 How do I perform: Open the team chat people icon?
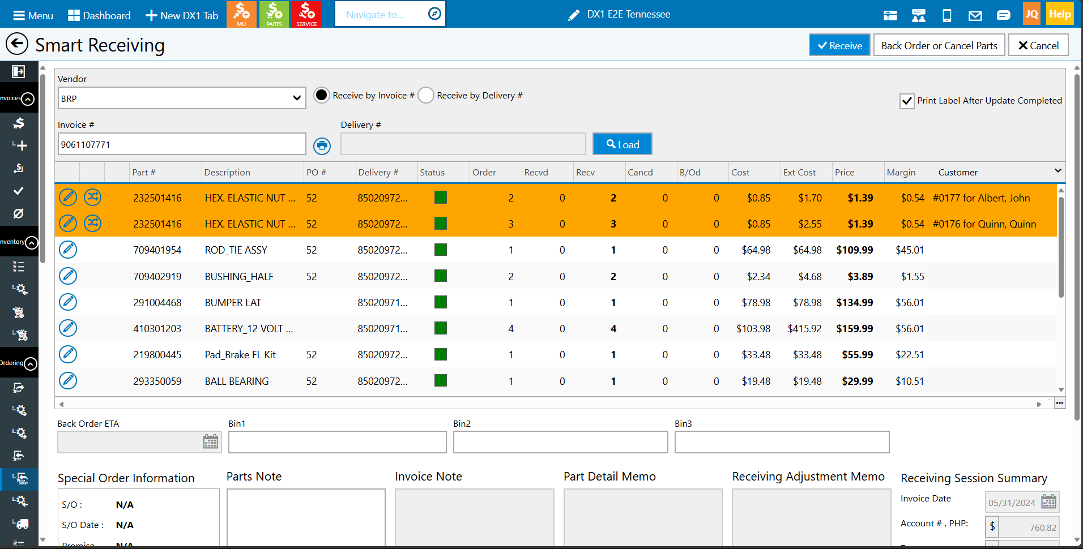tap(919, 15)
